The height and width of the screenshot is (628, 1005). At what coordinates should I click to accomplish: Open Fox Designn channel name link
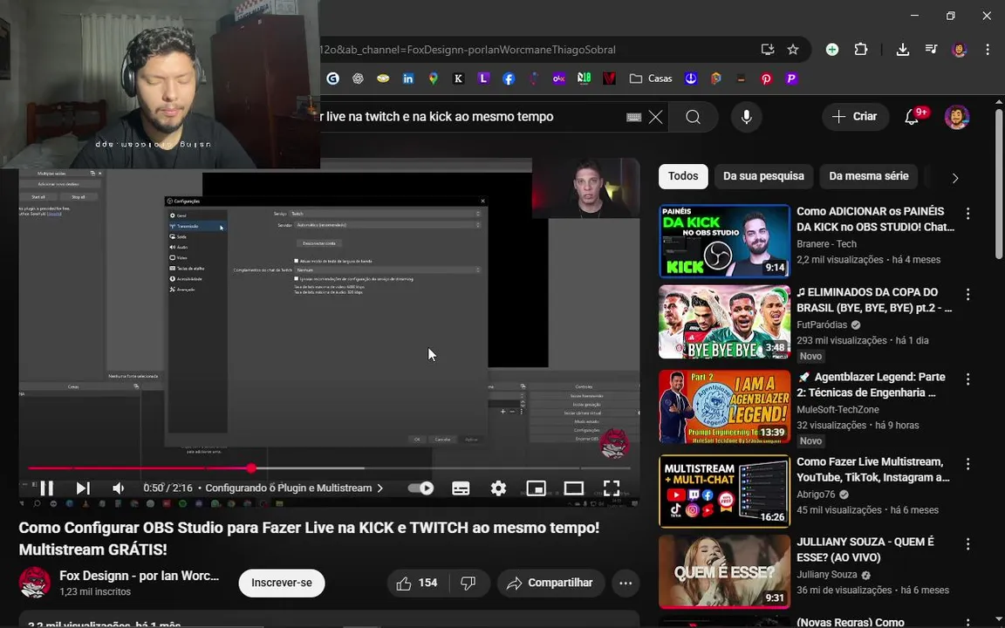[x=139, y=576]
